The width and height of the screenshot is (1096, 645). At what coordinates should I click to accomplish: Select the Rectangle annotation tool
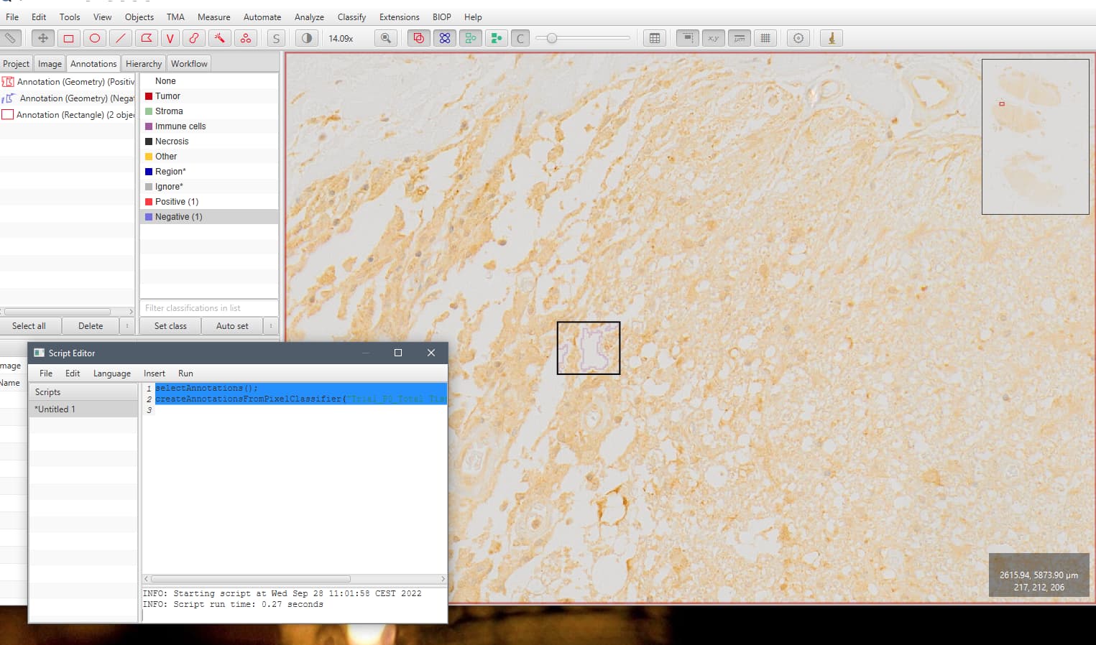coord(68,39)
